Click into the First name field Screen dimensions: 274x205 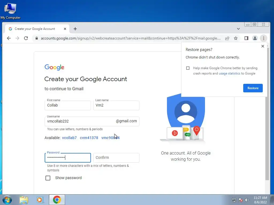click(68, 105)
